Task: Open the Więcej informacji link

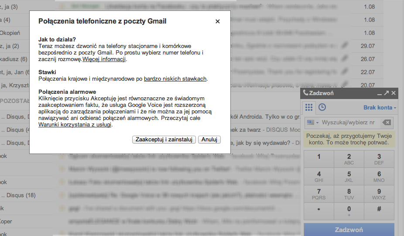Action: point(104,59)
